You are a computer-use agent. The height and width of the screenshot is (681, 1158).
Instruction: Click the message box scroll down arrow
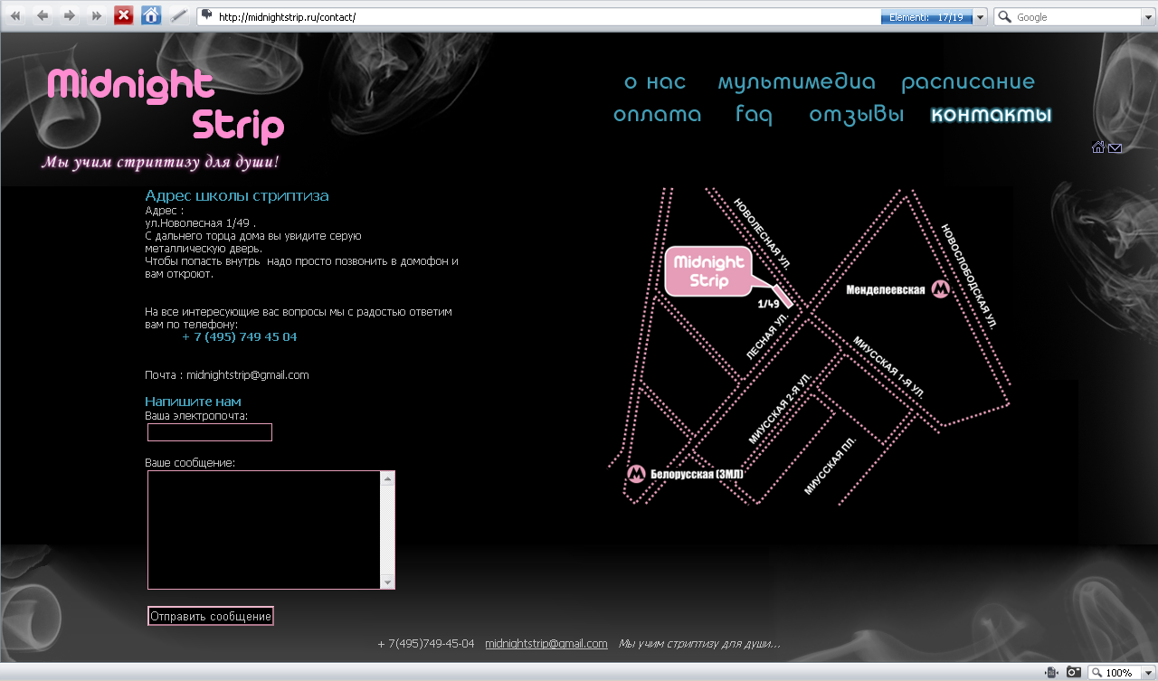pyautogui.click(x=388, y=582)
